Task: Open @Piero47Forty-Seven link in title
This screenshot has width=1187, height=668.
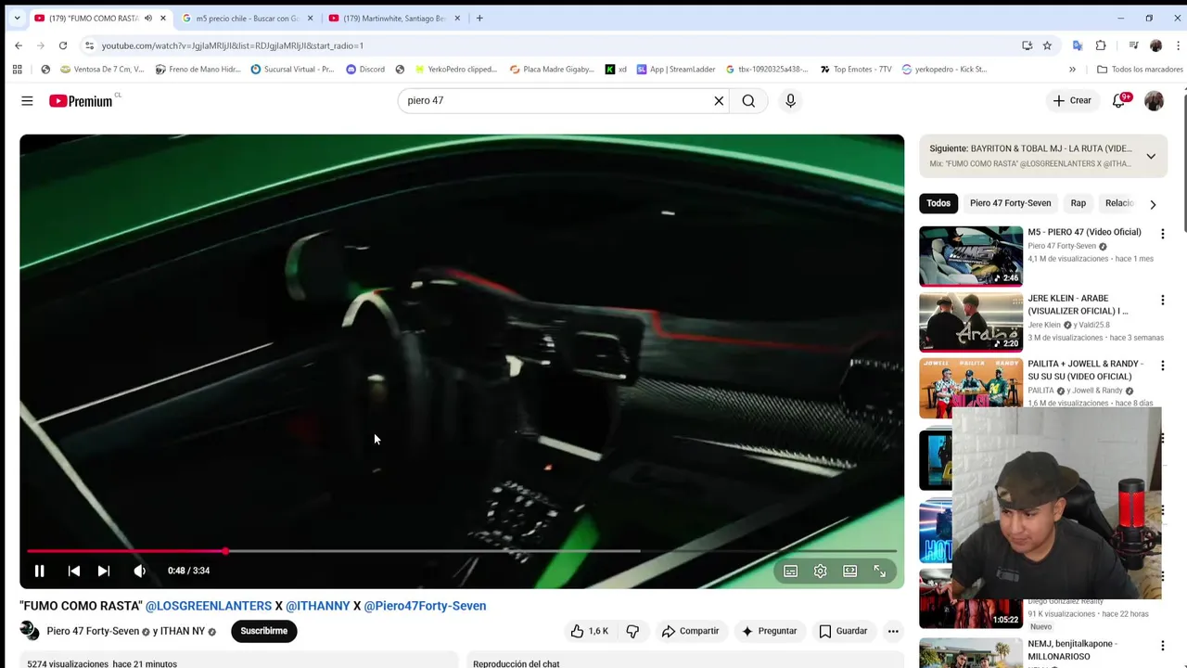Action: [x=425, y=606]
